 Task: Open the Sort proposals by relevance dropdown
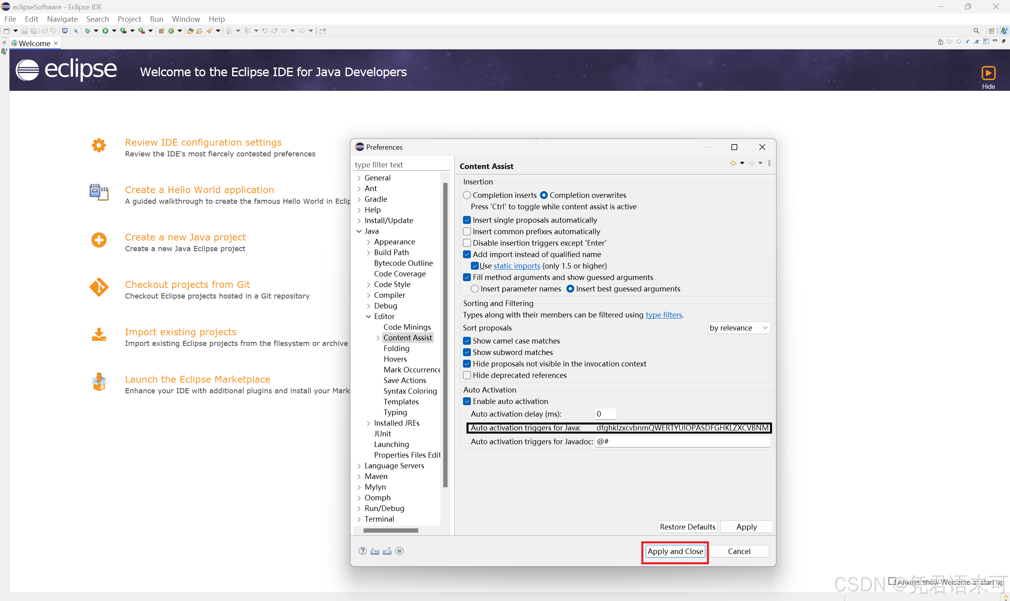[x=738, y=328]
